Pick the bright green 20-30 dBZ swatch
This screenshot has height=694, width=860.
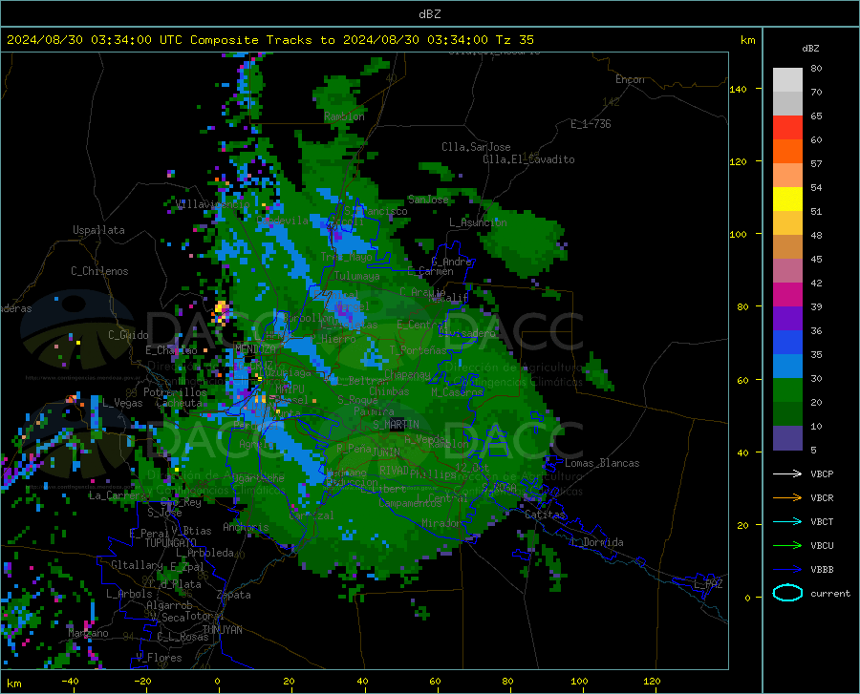point(787,390)
